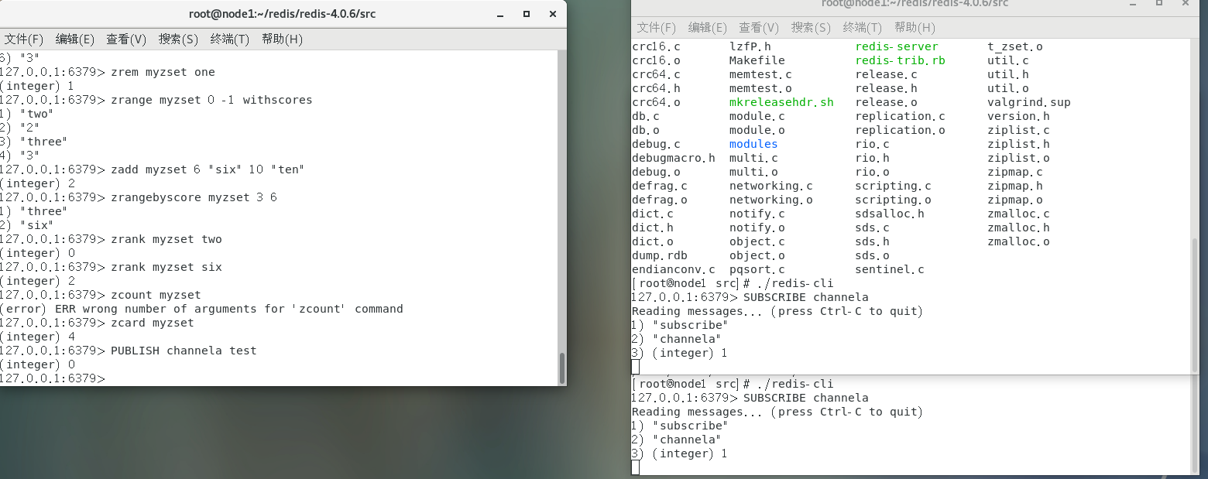Open 终端(T) menu in left terminal
This screenshot has width=1208, height=479.
coord(230,39)
